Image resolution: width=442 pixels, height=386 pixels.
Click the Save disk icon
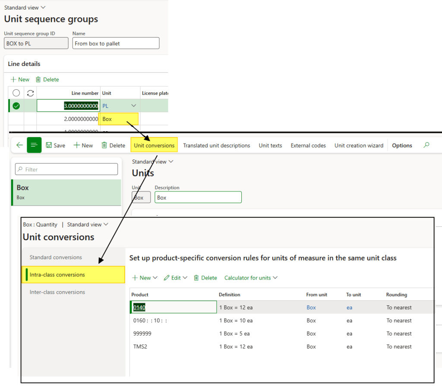click(x=49, y=145)
